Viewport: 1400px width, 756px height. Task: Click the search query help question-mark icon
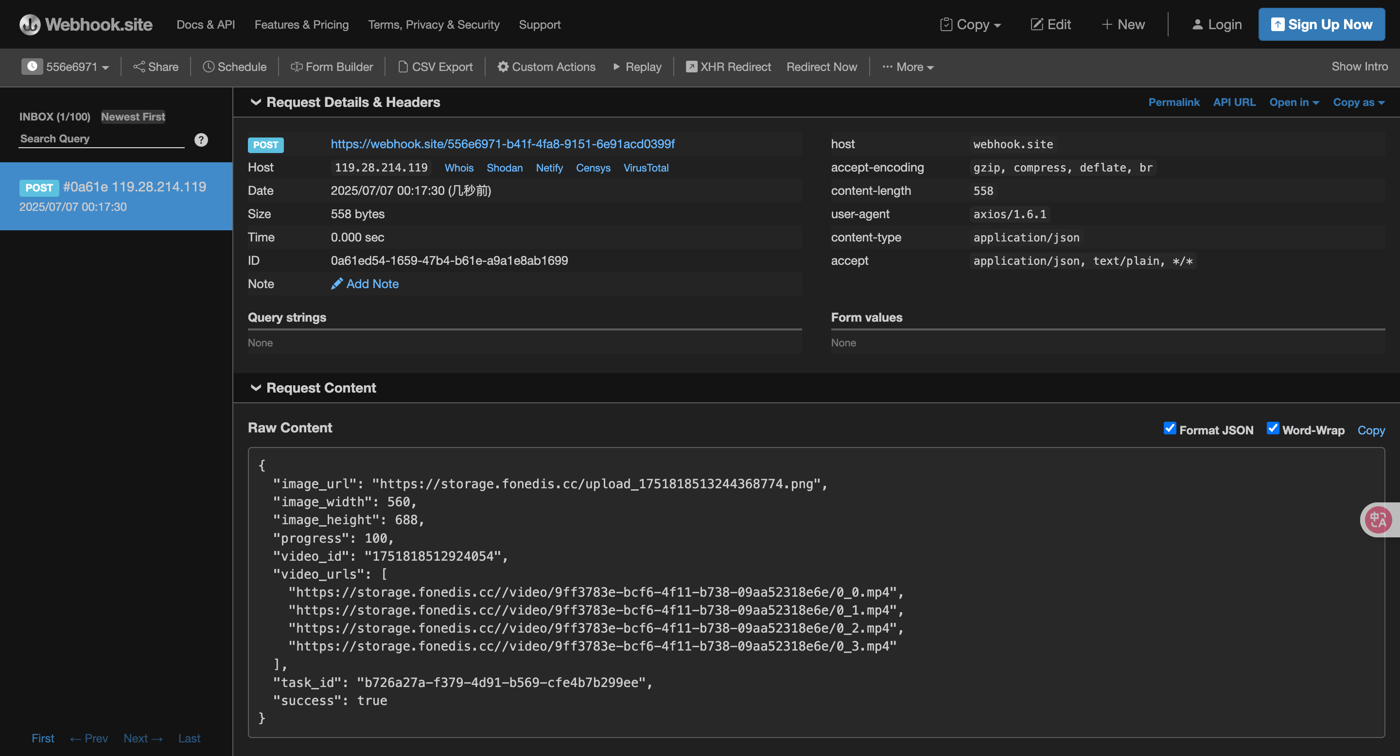pos(201,140)
